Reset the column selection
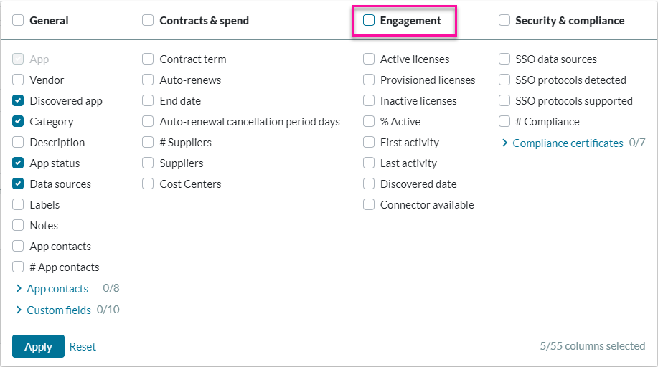This screenshot has width=658, height=367. 83,346
